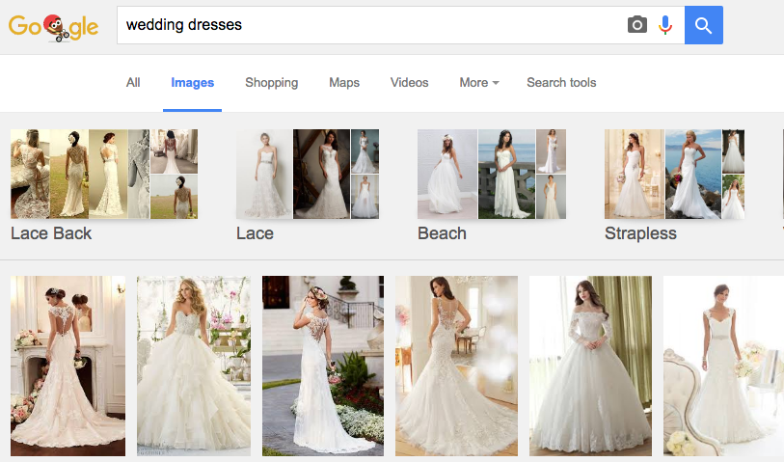Open Search tools options
Screen dimensions: 784x462
pyautogui.click(x=561, y=83)
